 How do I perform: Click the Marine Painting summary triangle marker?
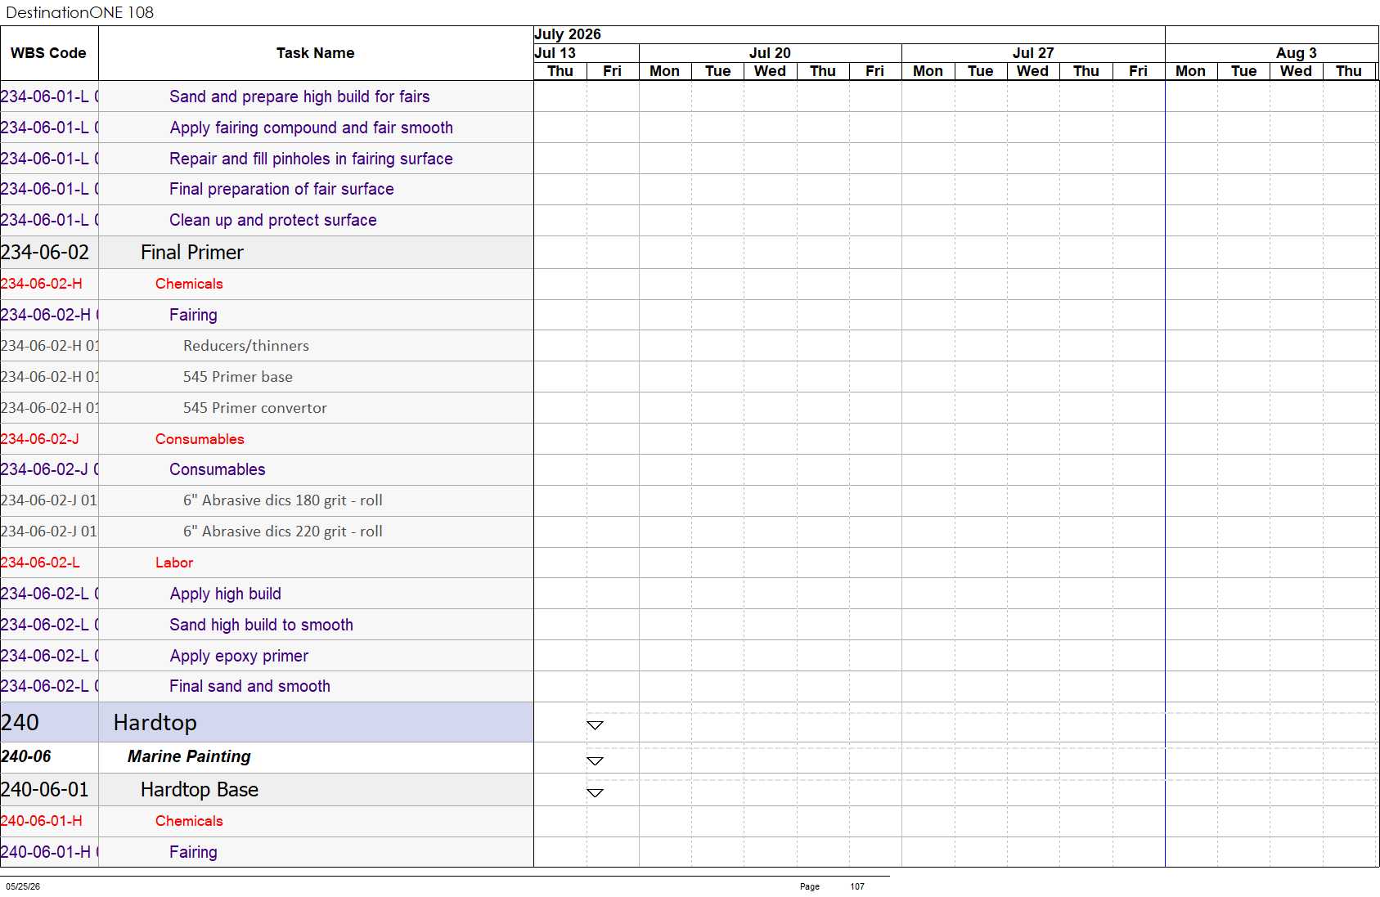click(595, 761)
